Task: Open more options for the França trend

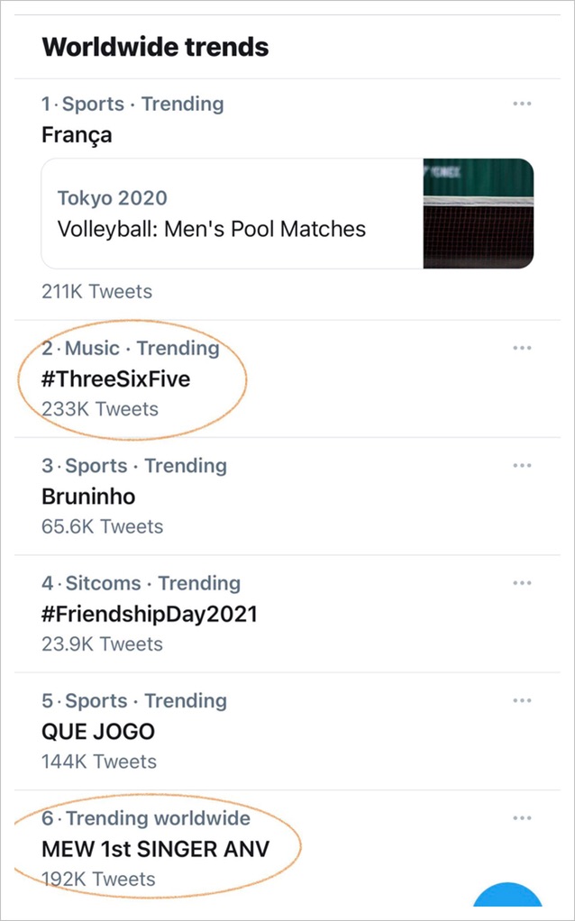Action: tap(522, 104)
